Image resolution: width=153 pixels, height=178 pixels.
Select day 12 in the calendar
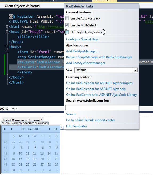click(x=35, y=153)
